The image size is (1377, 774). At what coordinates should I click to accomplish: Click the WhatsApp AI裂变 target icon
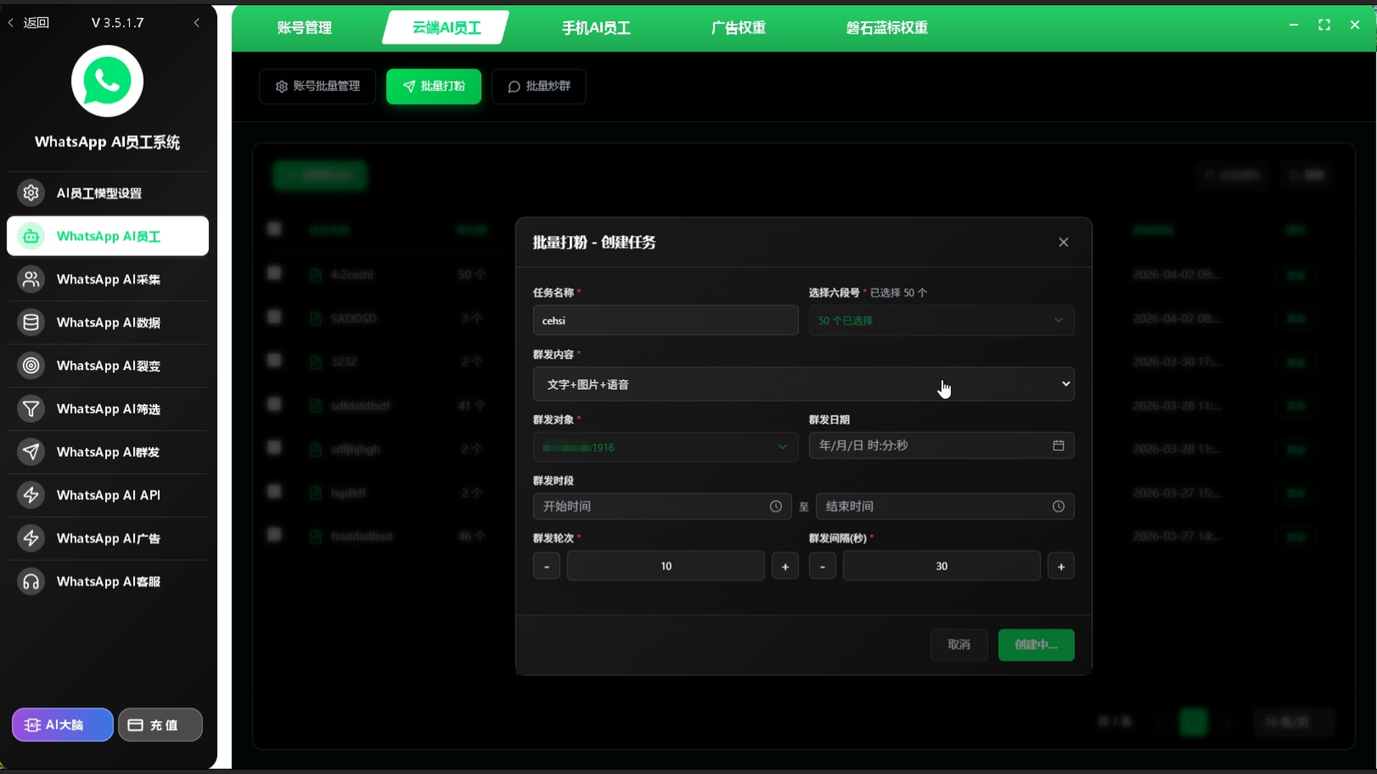pyautogui.click(x=31, y=365)
